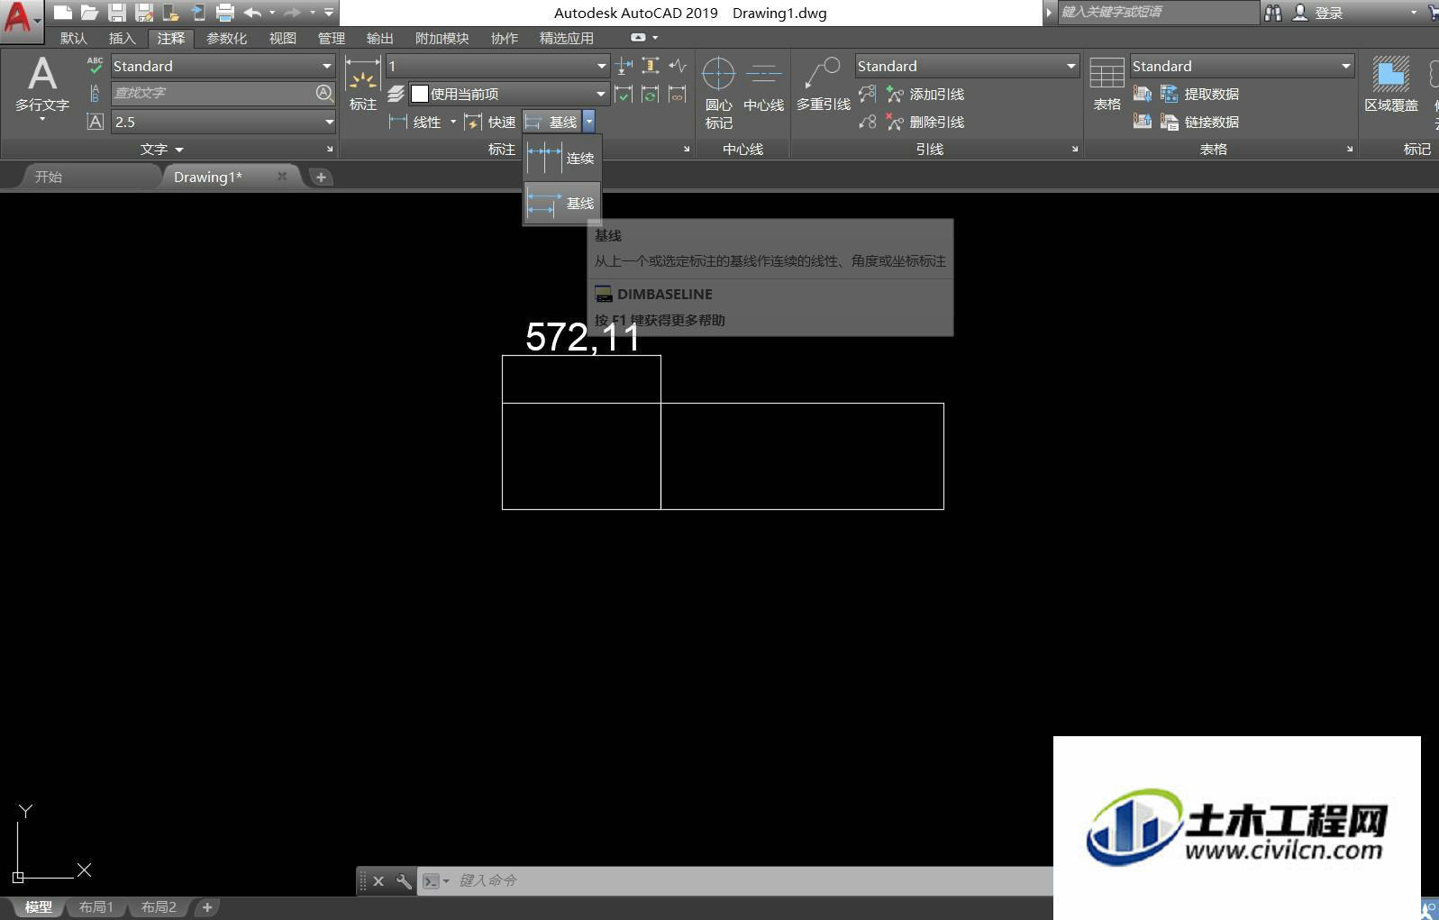Open the Dimension (标注) panel dialog launcher arrow
Image resolution: width=1439 pixels, height=920 pixels.
687,149
